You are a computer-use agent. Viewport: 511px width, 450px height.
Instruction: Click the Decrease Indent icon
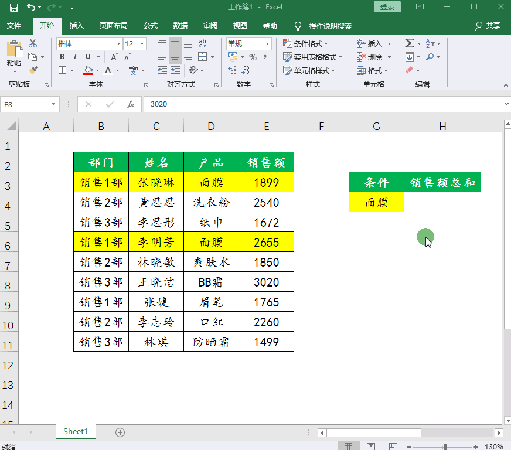click(162, 70)
